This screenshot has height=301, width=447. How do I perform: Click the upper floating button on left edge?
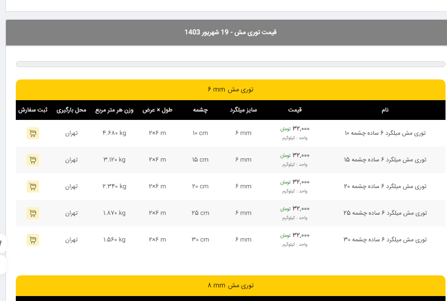point(2,243)
